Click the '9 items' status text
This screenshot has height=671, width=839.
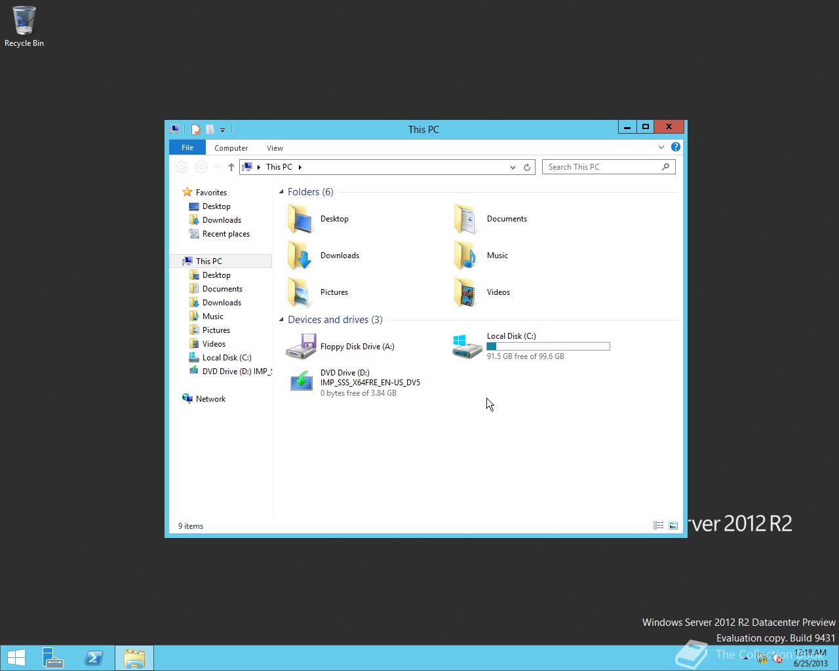click(191, 526)
